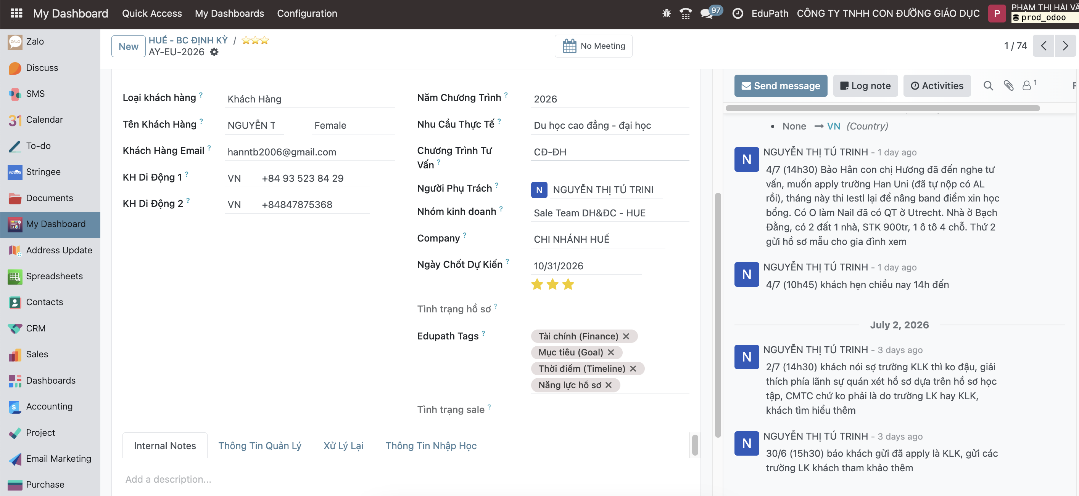This screenshot has width=1079, height=496.
Task: Open the Configuration menu
Action: click(x=307, y=13)
